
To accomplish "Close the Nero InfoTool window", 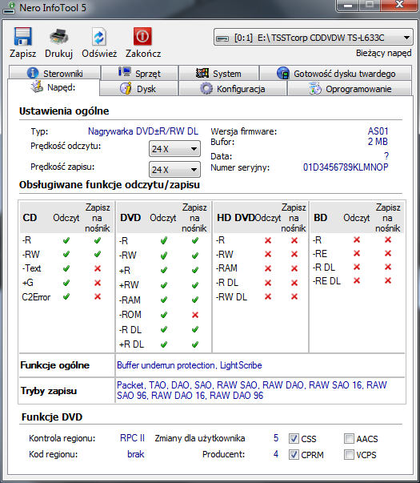I will (x=400, y=5).
